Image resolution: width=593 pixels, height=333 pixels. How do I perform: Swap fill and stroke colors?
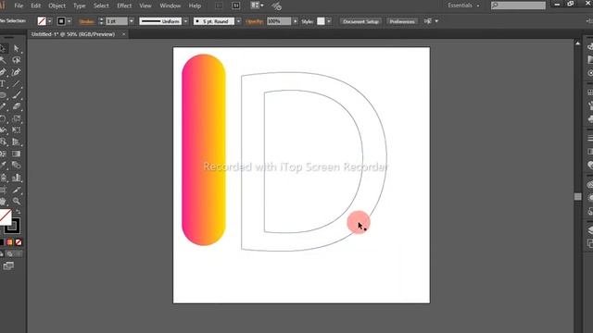(x=19, y=212)
